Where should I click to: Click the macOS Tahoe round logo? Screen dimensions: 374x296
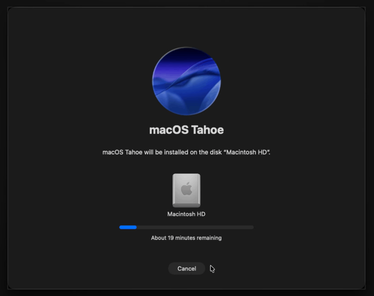click(186, 81)
